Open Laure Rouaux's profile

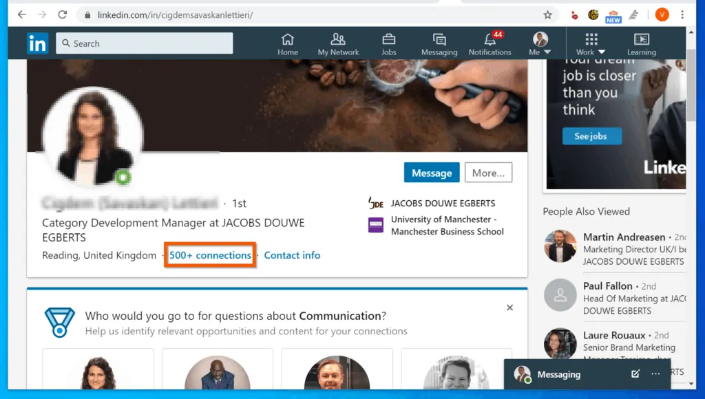(x=614, y=335)
